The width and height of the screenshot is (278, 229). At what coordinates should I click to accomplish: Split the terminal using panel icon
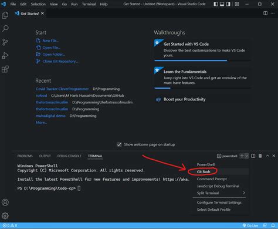[x=253, y=156]
